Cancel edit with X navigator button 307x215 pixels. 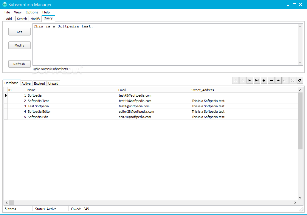point(292,80)
